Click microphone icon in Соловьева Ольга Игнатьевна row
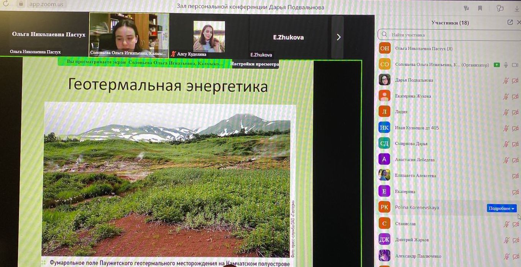The height and width of the screenshot is (267, 521). click(x=506, y=65)
